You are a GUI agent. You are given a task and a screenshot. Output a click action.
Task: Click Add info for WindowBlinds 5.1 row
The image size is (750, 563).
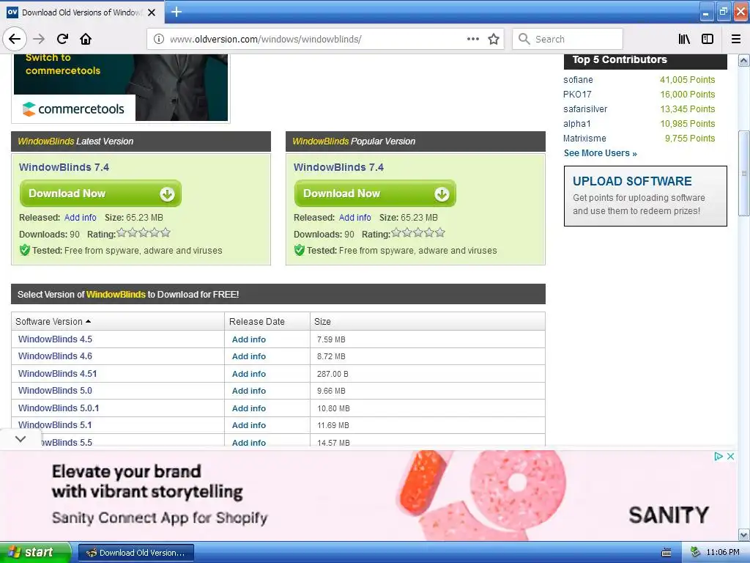click(249, 425)
